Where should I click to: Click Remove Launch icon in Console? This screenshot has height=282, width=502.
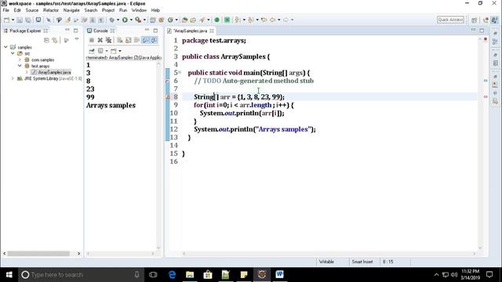100,40
